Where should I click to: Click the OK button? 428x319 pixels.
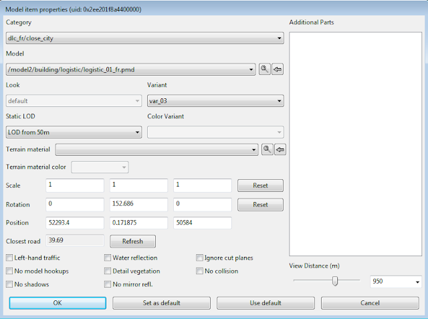click(x=58, y=303)
